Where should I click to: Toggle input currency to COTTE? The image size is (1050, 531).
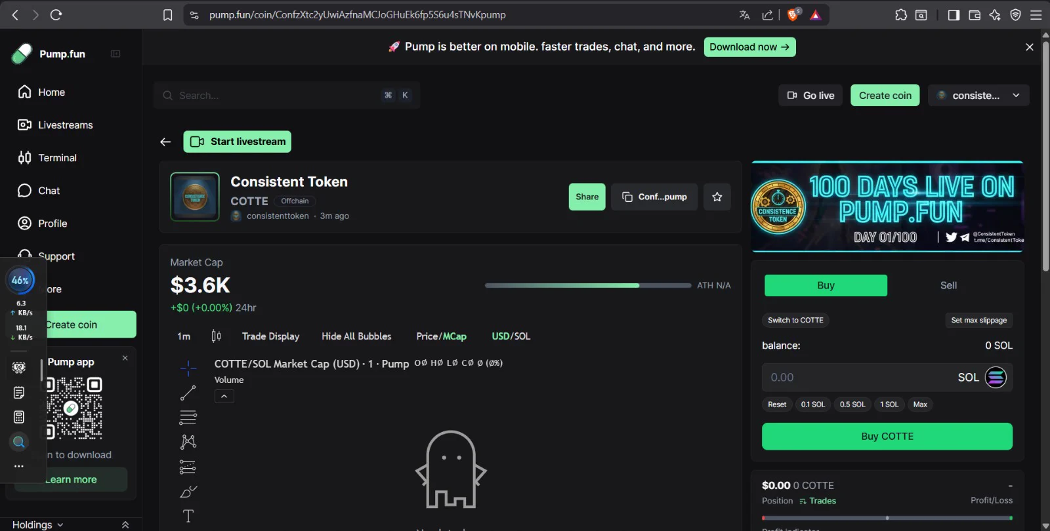(795, 320)
